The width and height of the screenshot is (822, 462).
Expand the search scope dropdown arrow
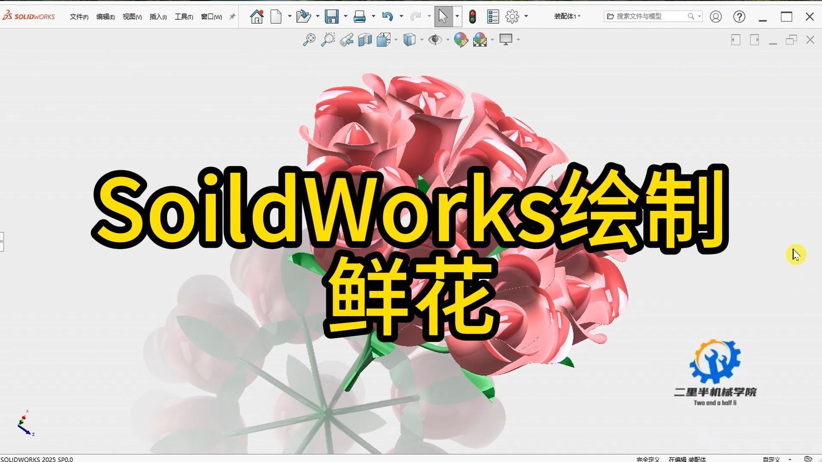[x=699, y=16]
